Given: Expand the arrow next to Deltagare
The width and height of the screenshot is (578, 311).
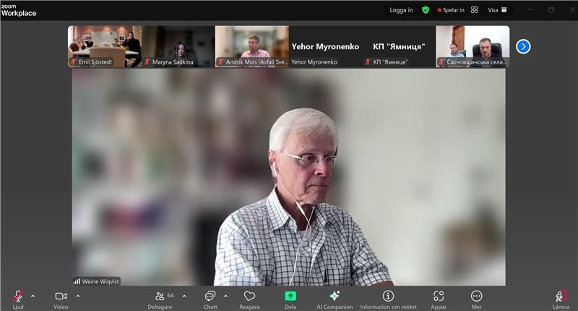Looking at the screenshot, I should tap(184, 296).
